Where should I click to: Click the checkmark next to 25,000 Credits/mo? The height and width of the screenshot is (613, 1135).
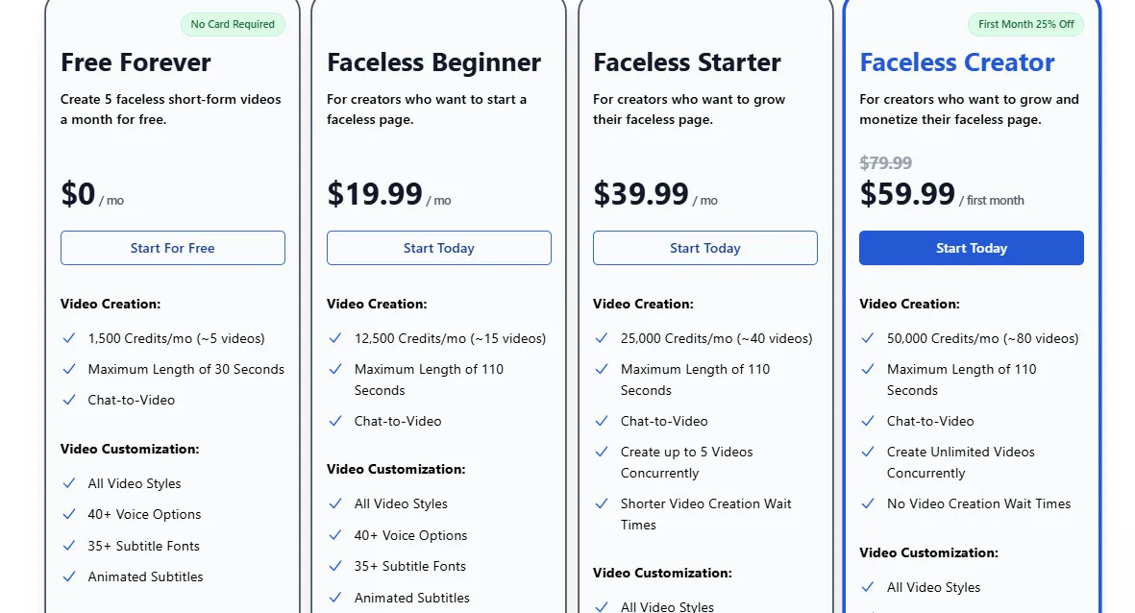[602, 338]
